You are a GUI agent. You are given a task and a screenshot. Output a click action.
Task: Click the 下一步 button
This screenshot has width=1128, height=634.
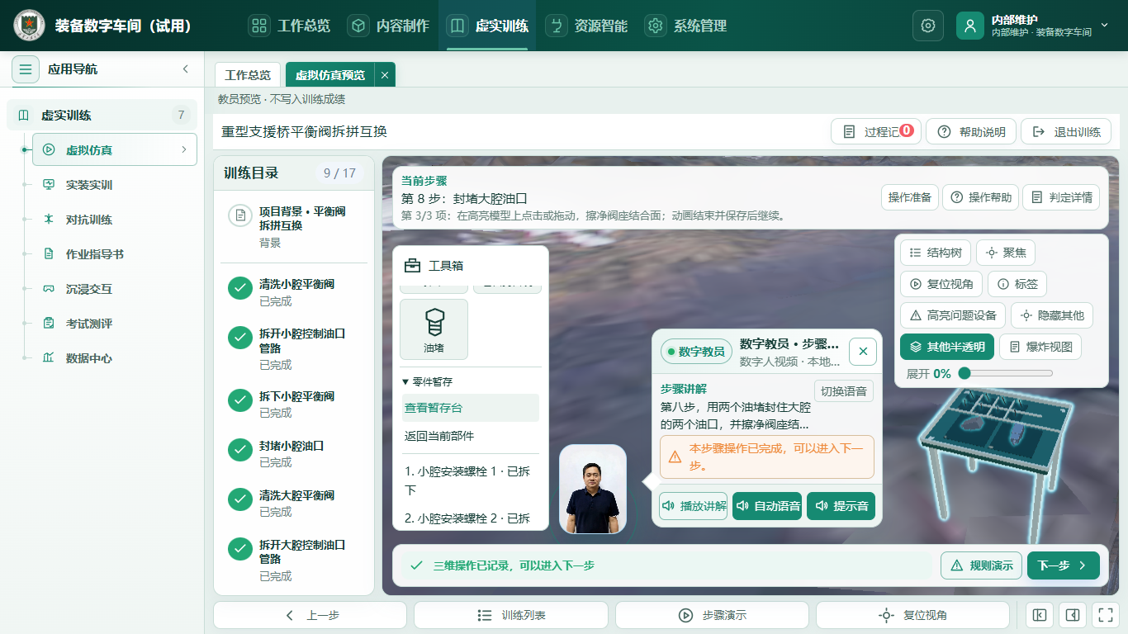[x=1064, y=565]
